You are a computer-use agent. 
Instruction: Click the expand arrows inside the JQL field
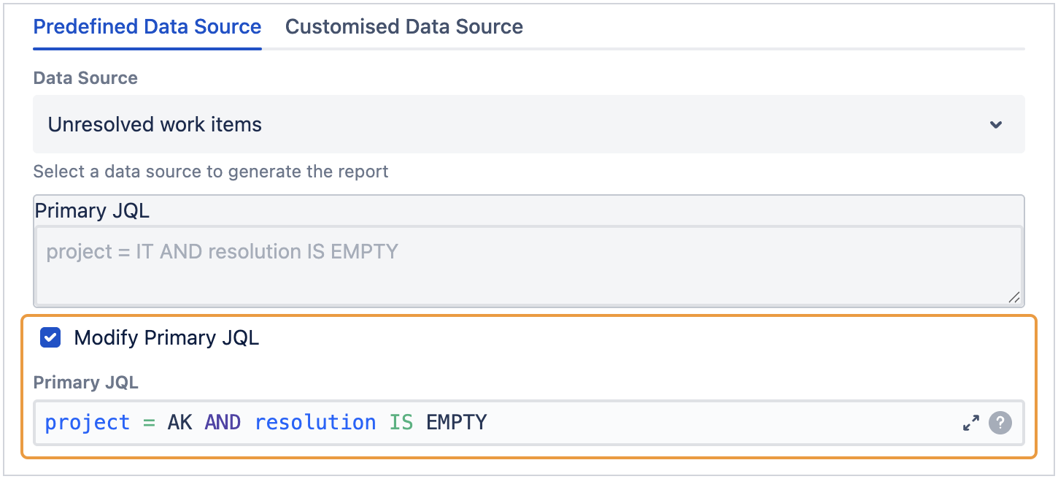point(970,422)
